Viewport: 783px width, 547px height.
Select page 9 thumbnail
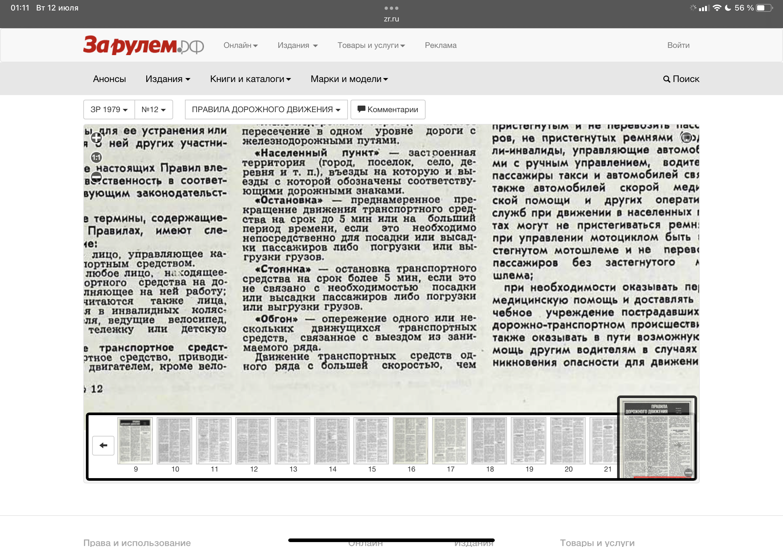(x=135, y=441)
